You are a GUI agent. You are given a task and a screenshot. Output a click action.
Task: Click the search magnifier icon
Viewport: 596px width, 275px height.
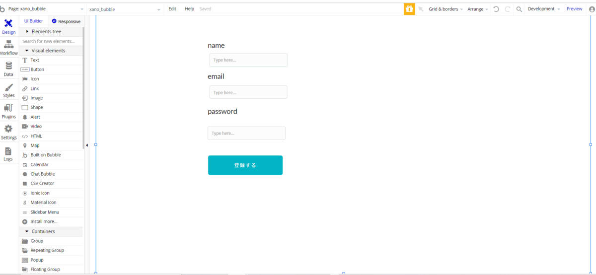[x=519, y=9]
